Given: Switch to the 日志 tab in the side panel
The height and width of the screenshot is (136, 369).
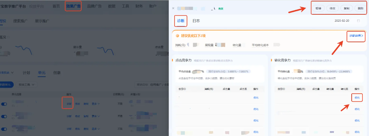Looking at the screenshot, I should (196, 21).
